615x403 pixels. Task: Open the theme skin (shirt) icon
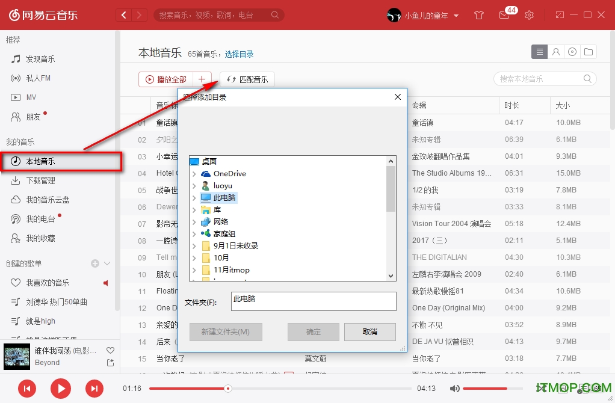click(478, 15)
